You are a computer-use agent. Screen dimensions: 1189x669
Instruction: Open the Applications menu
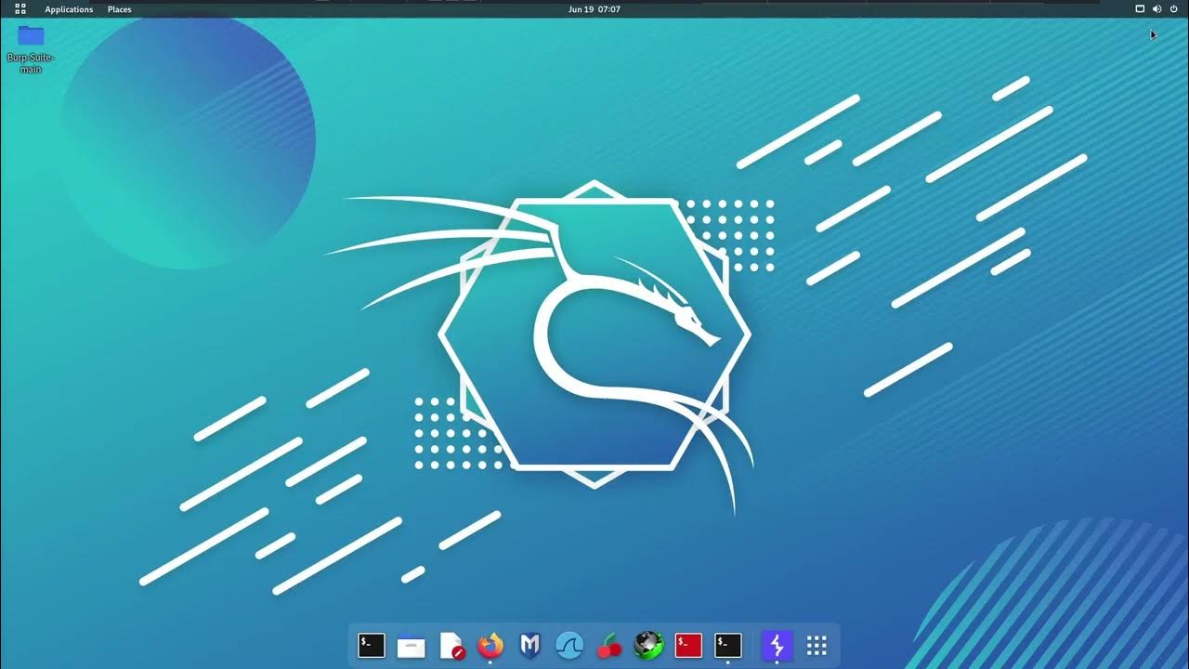point(69,9)
